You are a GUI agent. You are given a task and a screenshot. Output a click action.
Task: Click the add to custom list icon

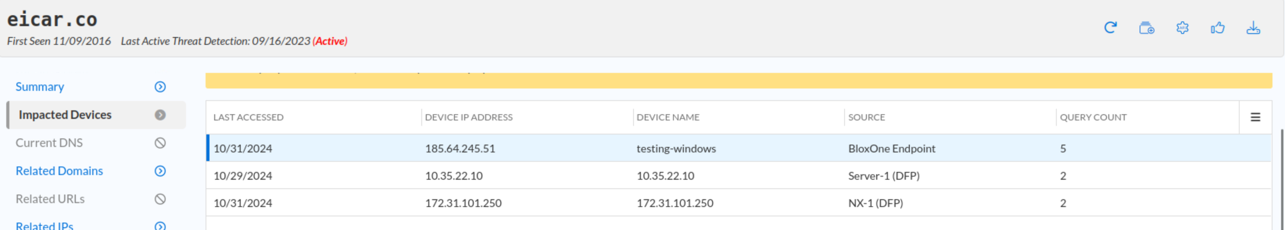tap(1146, 28)
